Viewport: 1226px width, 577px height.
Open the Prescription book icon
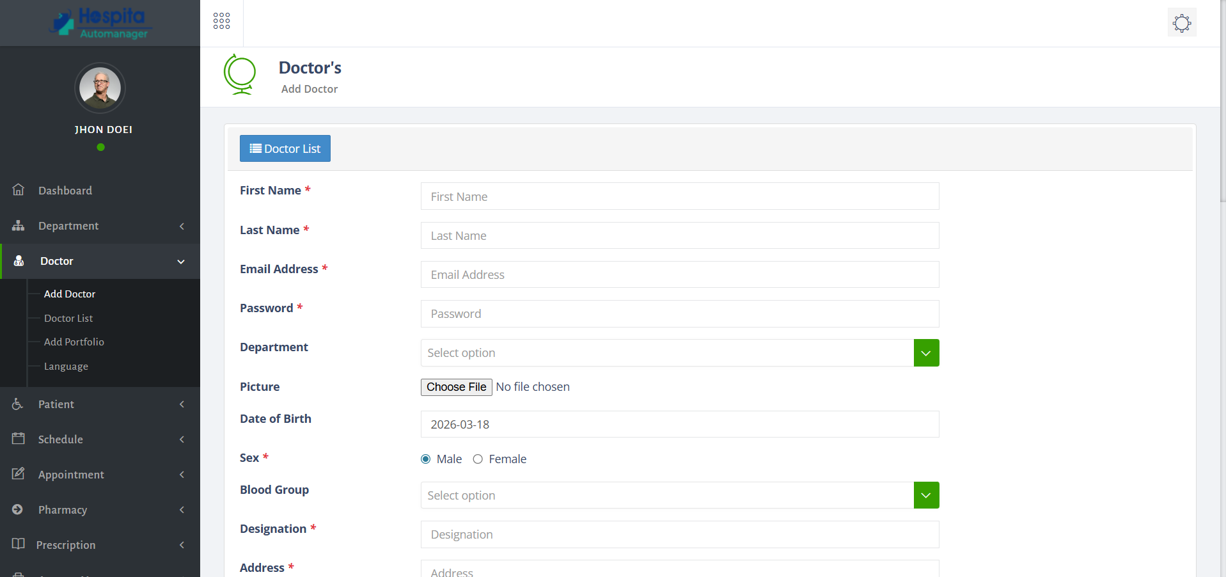click(17, 544)
